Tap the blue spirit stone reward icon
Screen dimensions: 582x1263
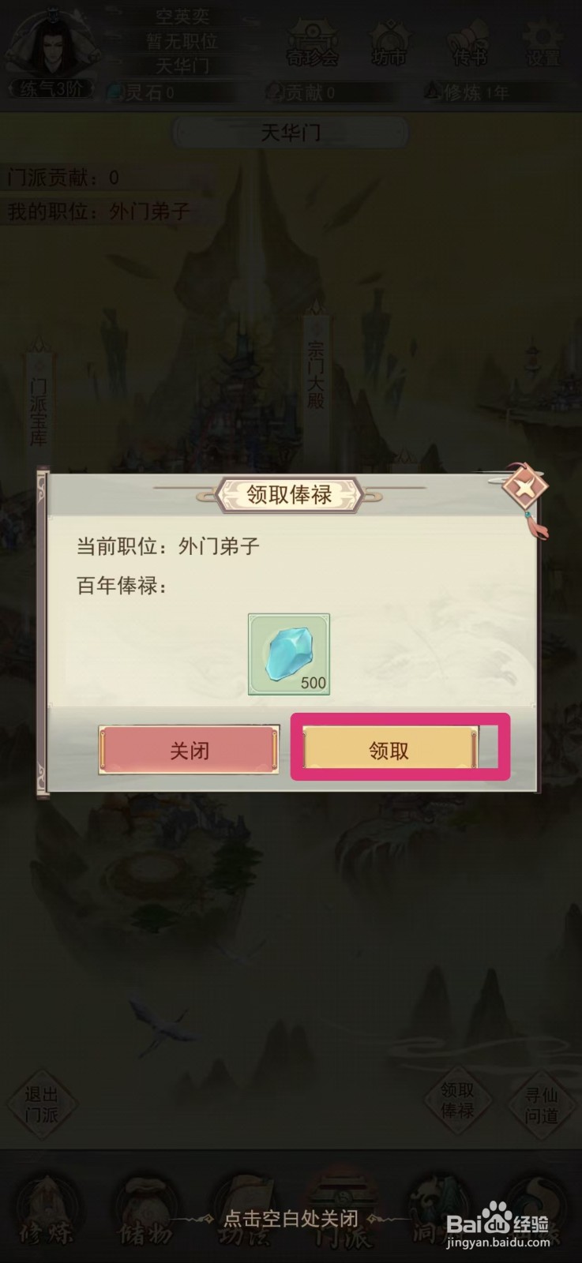[x=289, y=654]
